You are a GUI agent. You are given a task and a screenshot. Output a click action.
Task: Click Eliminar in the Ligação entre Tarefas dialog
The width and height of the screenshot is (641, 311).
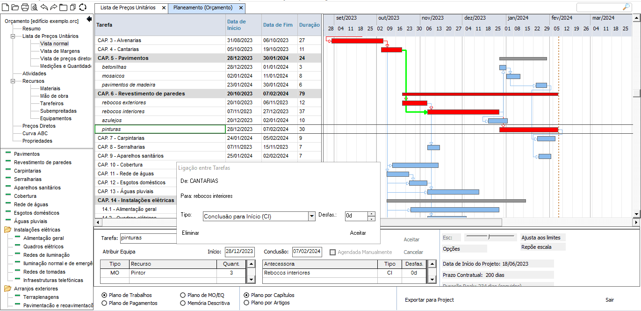(x=190, y=233)
